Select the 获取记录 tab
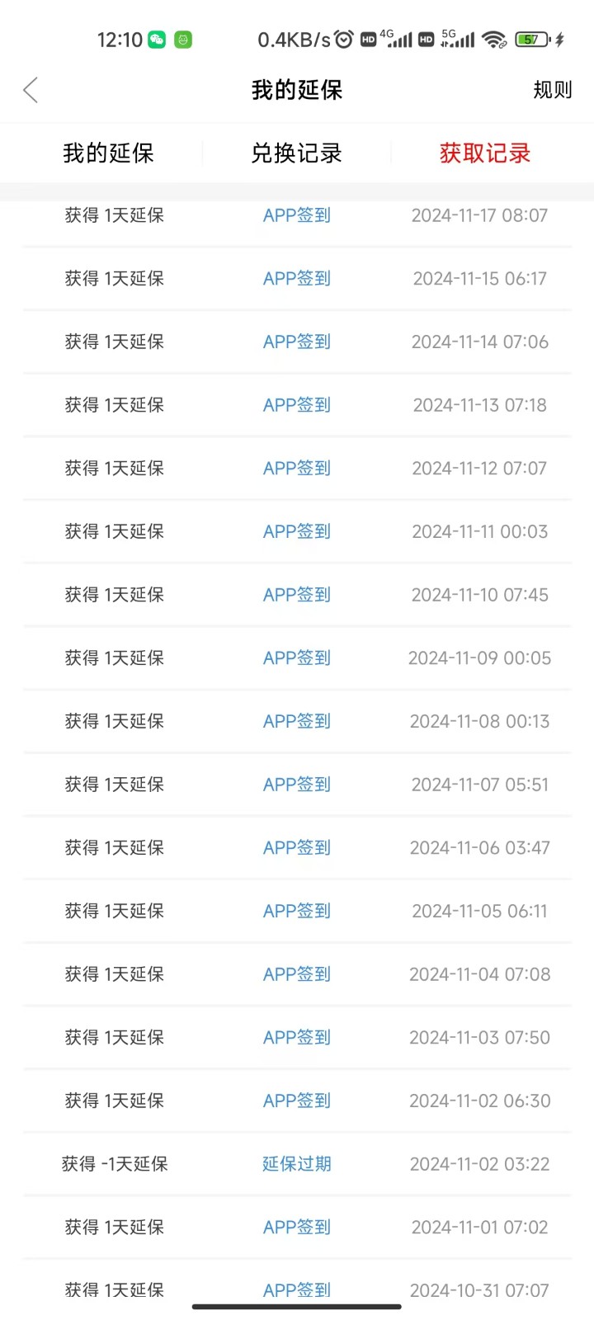 click(x=484, y=153)
